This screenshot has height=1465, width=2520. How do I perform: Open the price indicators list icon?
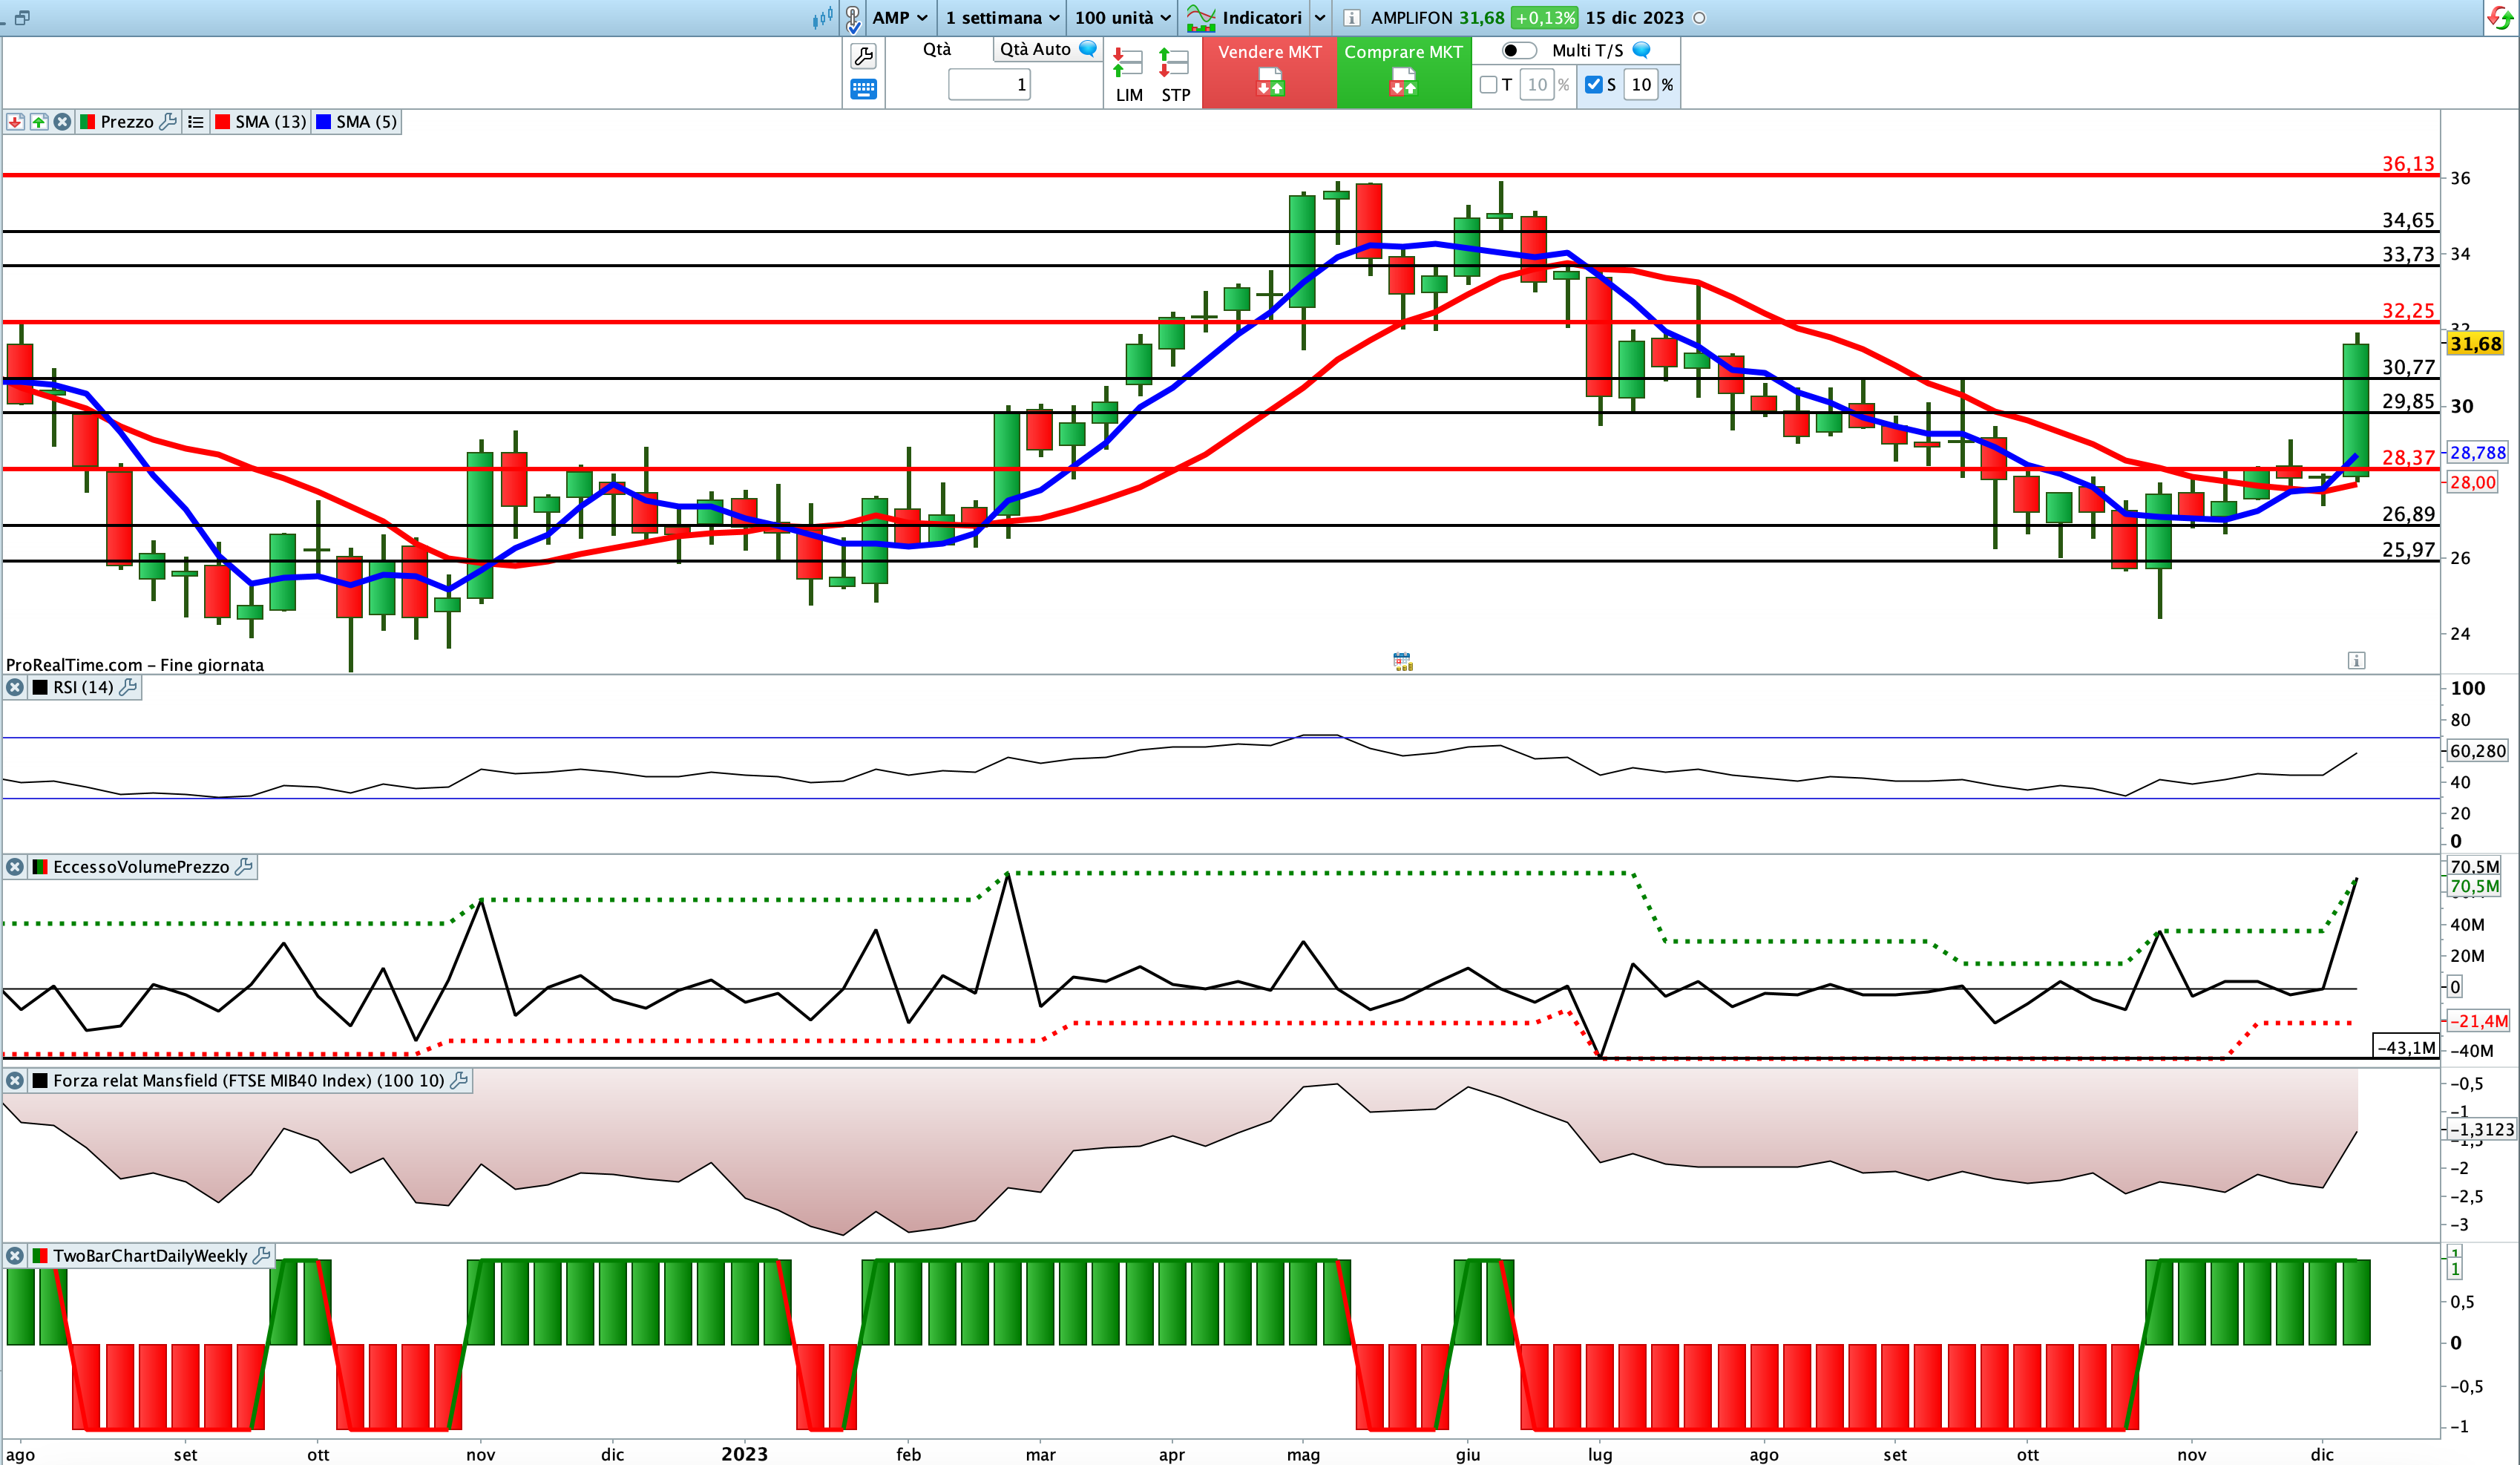click(x=196, y=122)
